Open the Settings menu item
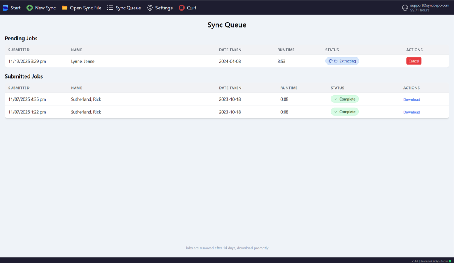 (163, 8)
